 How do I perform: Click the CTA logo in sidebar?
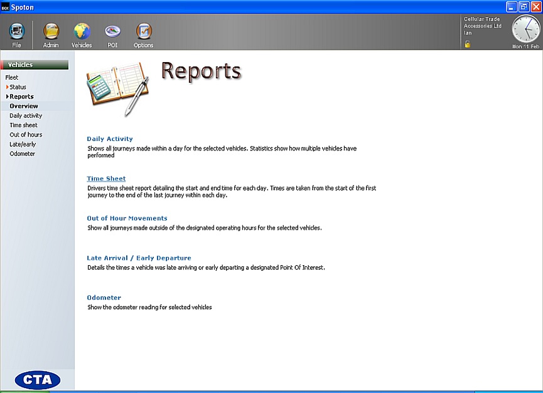tap(37, 379)
